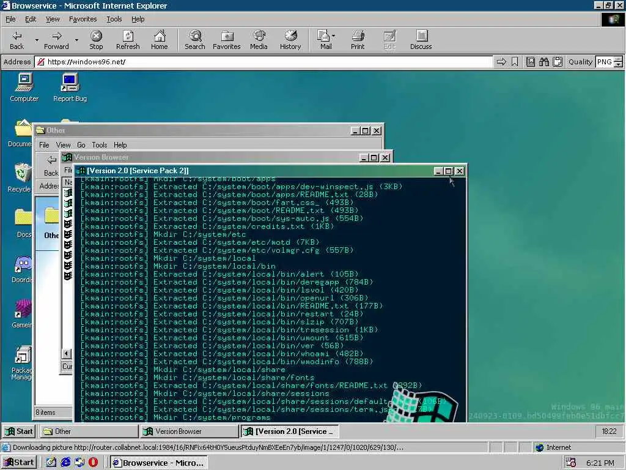Screen dimensions: 626x470
Task: Click the host Windows Start button
Action: coord(19,463)
